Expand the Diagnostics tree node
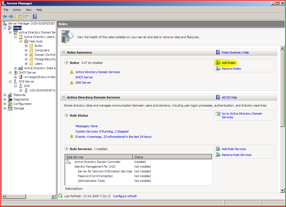Viewport: 286px width, 207px height. tap(5, 99)
